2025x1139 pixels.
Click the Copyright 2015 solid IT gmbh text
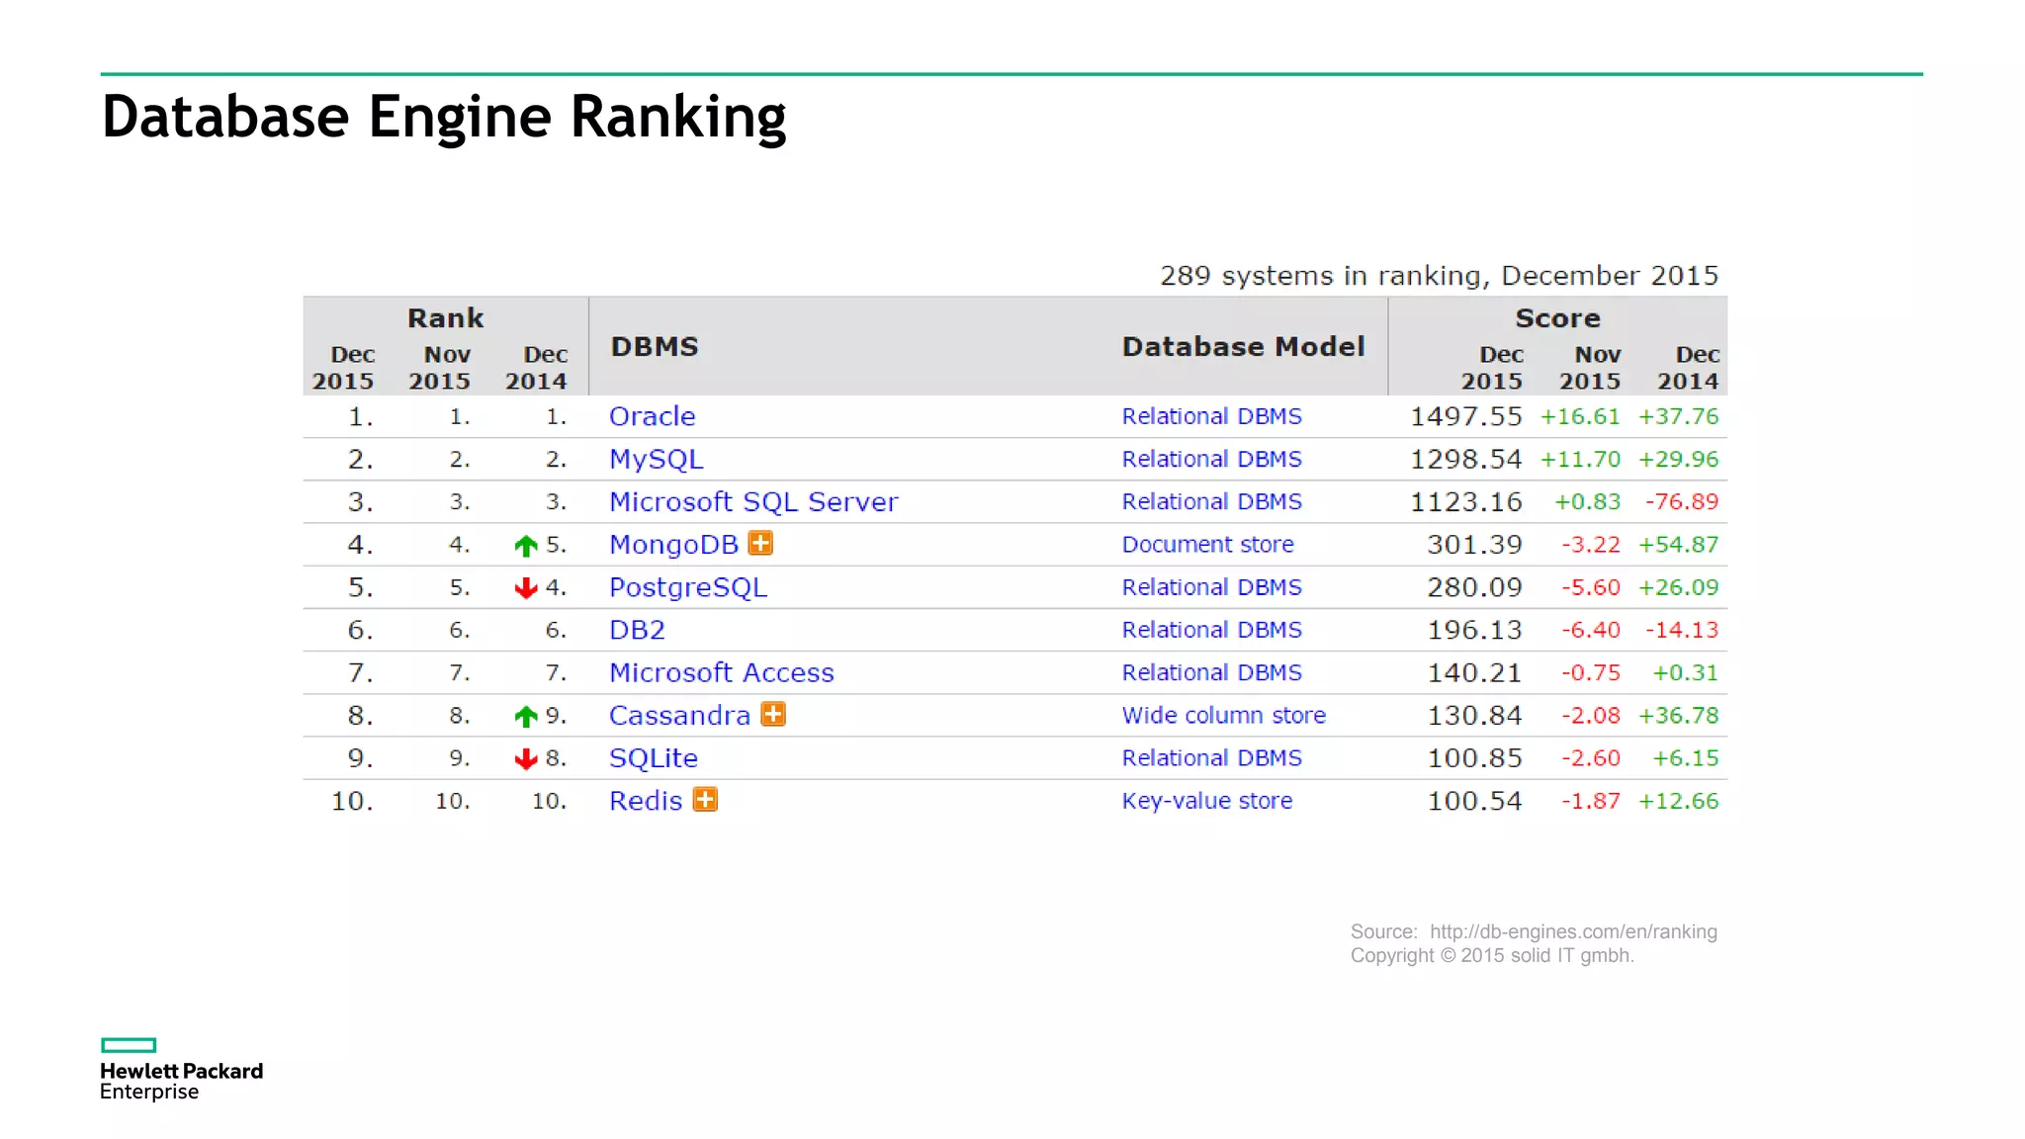click(x=1492, y=955)
